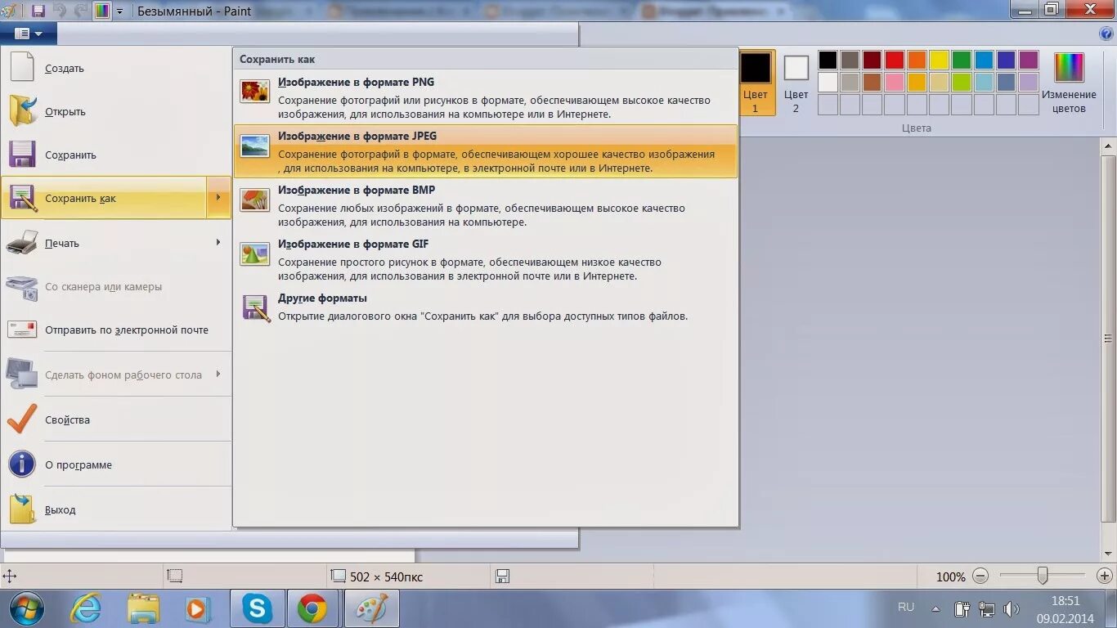Pick the red color swatch
The height and width of the screenshot is (628, 1117).
pos(895,60)
